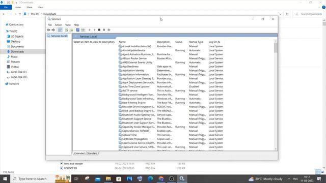Open the Help icon in Services toolbar
Screen dimensions: 326x183
click(78, 30)
